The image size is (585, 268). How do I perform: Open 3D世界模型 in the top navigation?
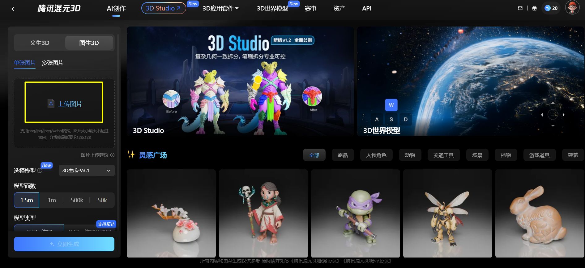click(x=272, y=8)
